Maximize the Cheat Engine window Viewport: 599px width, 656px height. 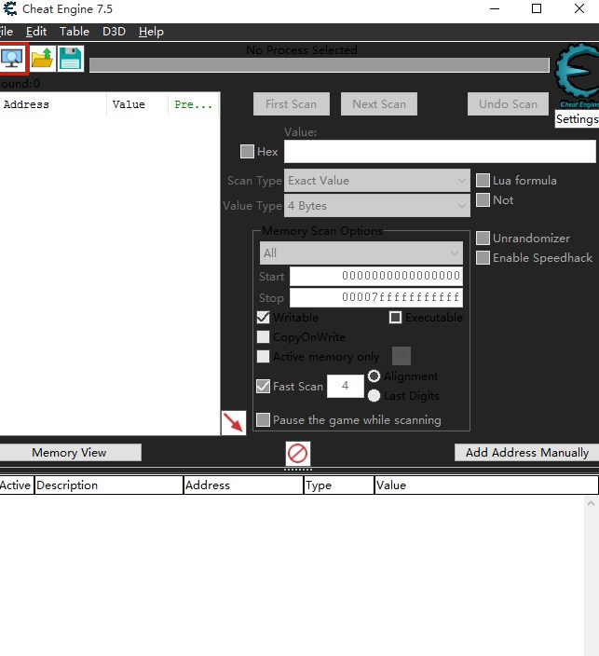(x=537, y=8)
